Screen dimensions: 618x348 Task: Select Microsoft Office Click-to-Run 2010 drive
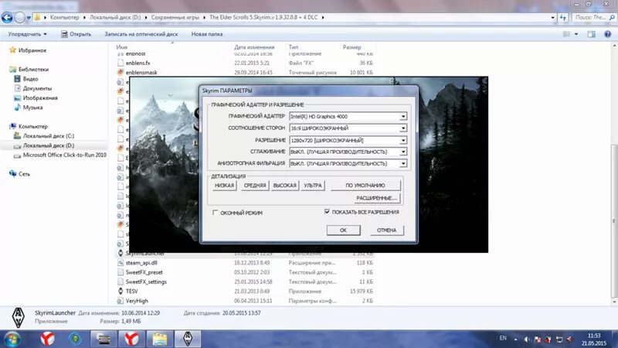pos(64,155)
